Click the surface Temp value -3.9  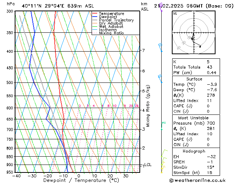pyautogui.click(x=212, y=84)
